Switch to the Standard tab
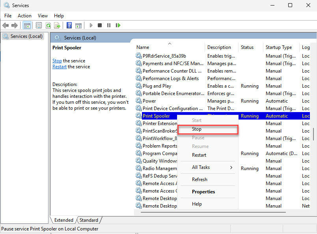 [89, 220]
